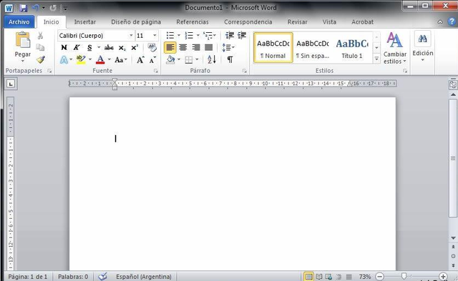Click the numbered list icon
Image resolution: width=458 pixels, height=281 pixels.
coord(189,36)
